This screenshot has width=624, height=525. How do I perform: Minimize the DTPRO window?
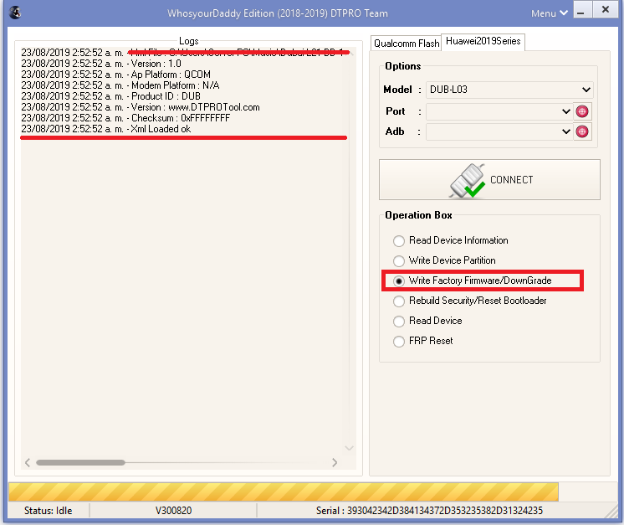tap(582, 9)
